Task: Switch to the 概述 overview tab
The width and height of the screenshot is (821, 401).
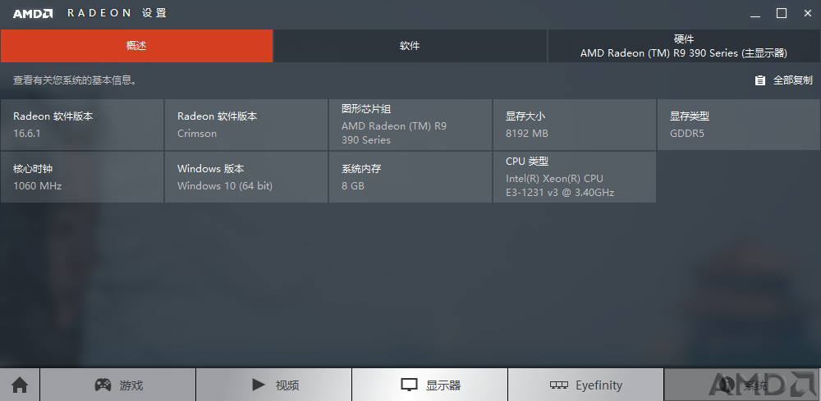Action: [136, 46]
